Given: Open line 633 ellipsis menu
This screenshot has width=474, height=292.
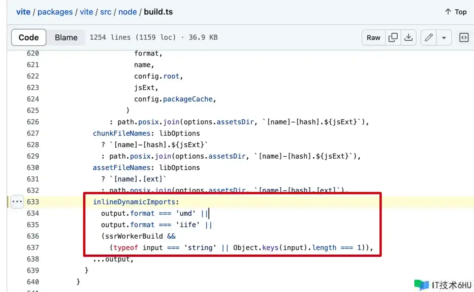Looking at the screenshot, I should (x=17, y=202).
